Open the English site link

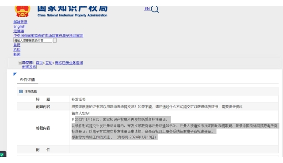coord(19,27)
